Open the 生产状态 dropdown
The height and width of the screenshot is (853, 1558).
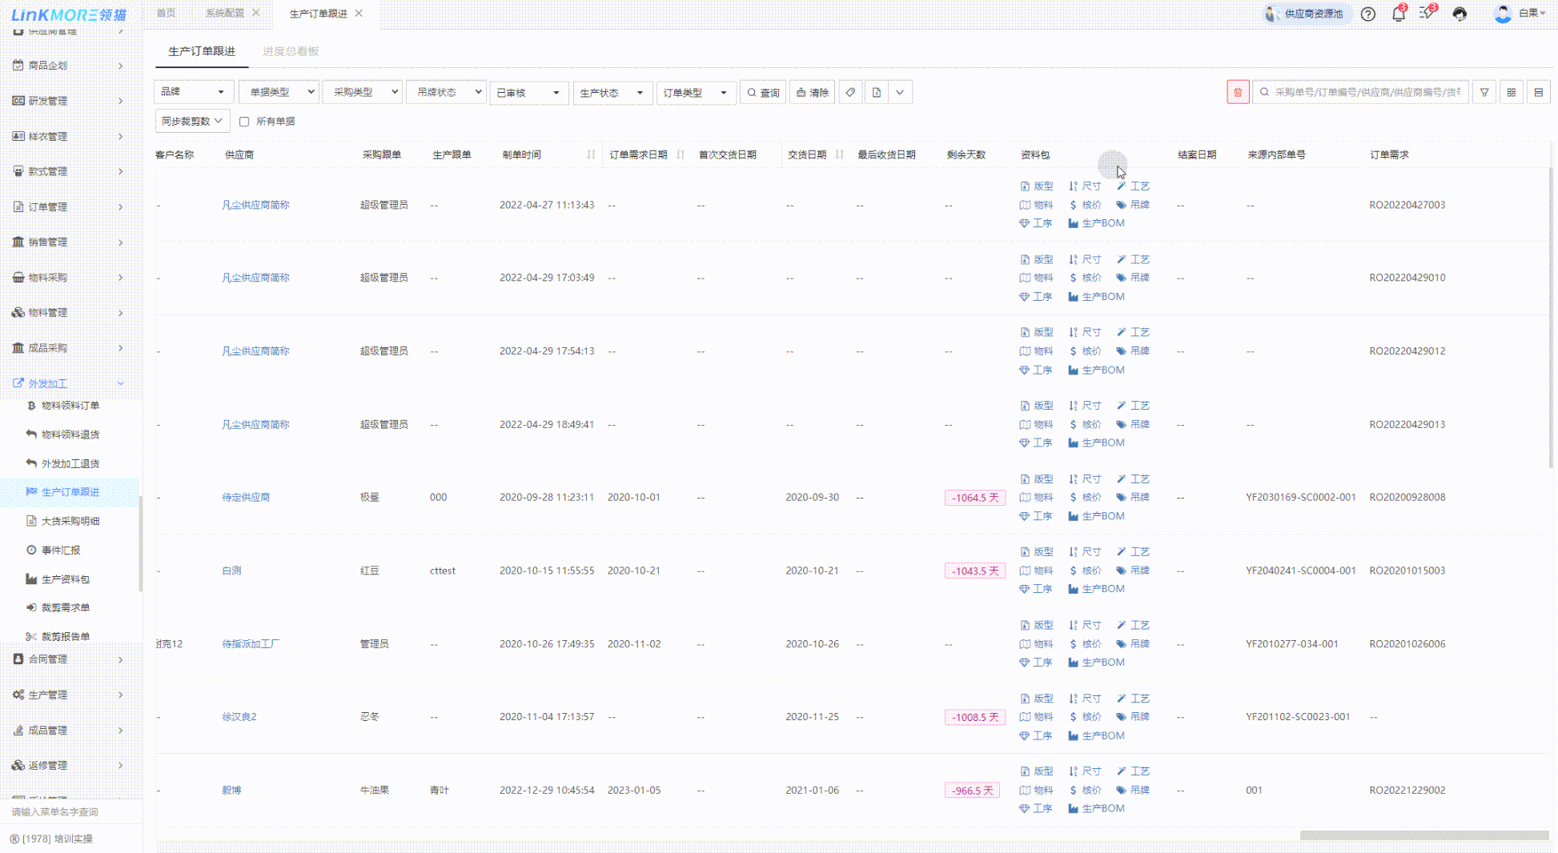612,93
